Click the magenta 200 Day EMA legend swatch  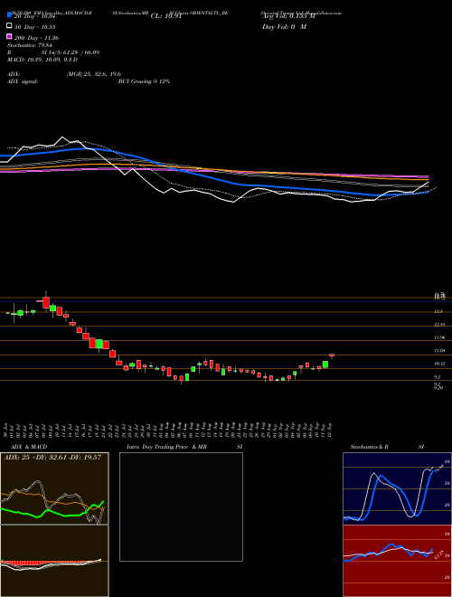(x=10, y=37)
